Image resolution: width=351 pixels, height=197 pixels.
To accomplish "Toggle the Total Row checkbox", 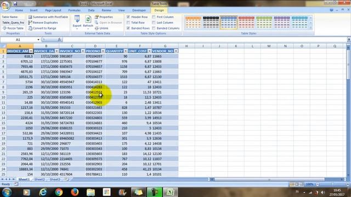I will [128, 22].
